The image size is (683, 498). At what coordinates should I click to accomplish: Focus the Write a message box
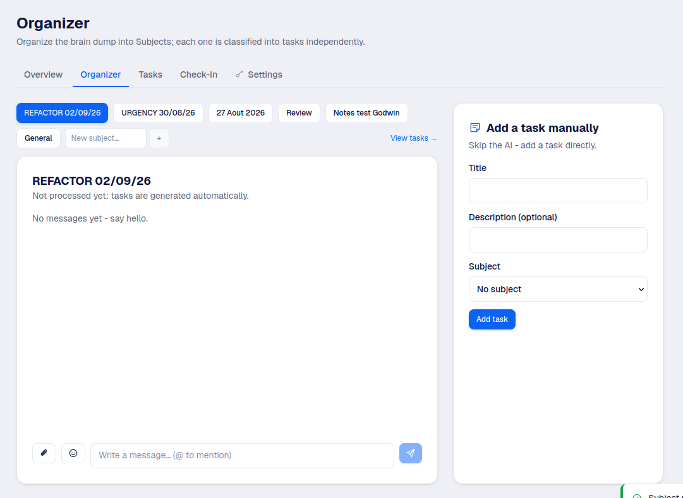[x=242, y=455]
